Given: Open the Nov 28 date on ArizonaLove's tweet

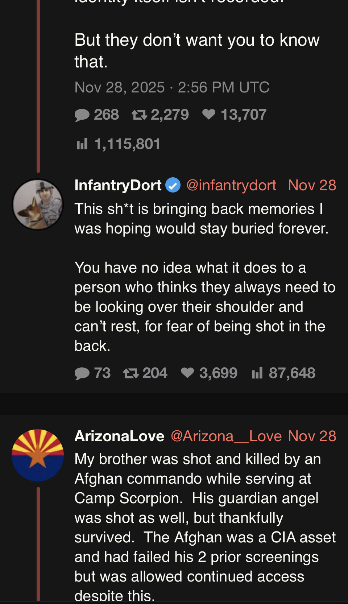Looking at the screenshot, I should (312, 436).
